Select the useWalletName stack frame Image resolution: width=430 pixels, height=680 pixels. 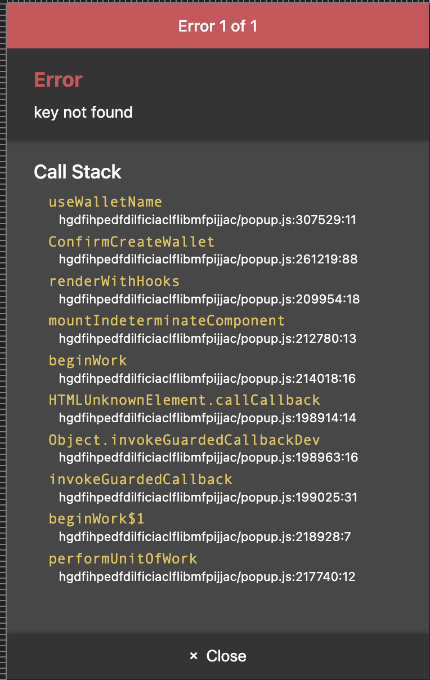click(x=105, y=202)
